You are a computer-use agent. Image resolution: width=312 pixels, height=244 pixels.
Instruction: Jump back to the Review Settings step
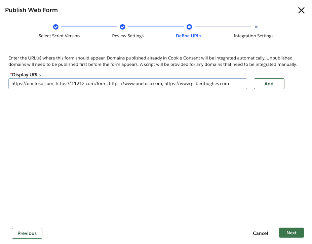pos(128,36)
